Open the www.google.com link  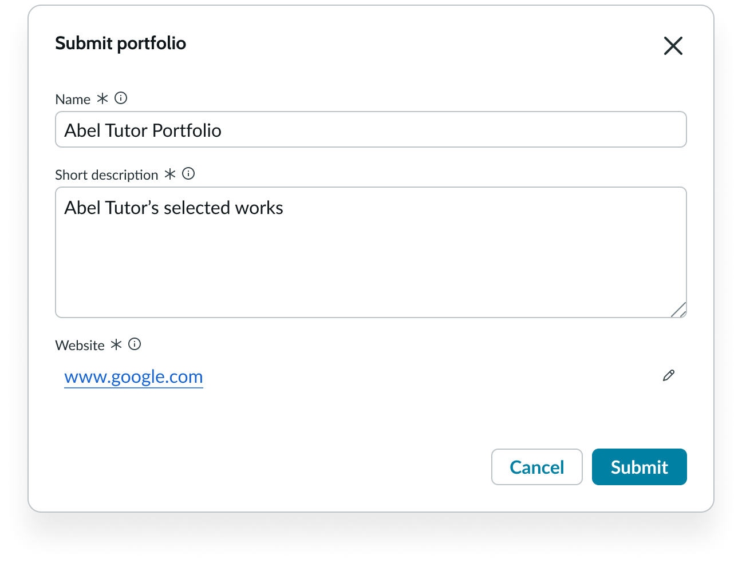pyautogui.click(x=133, y=376)
